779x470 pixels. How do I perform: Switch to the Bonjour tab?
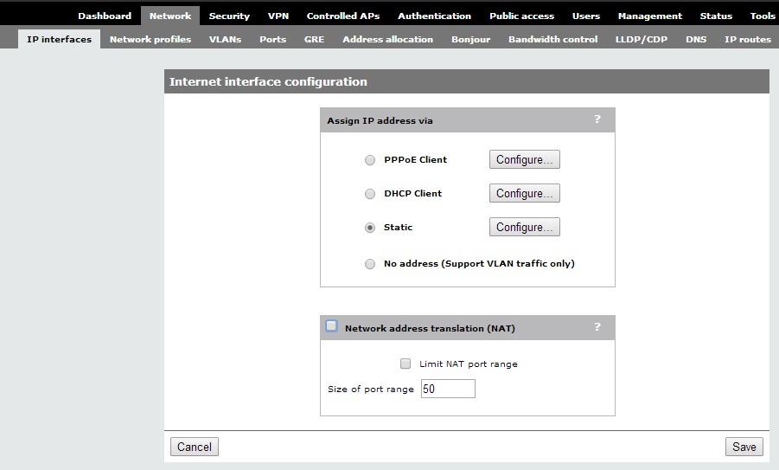[x=470, y=39]
